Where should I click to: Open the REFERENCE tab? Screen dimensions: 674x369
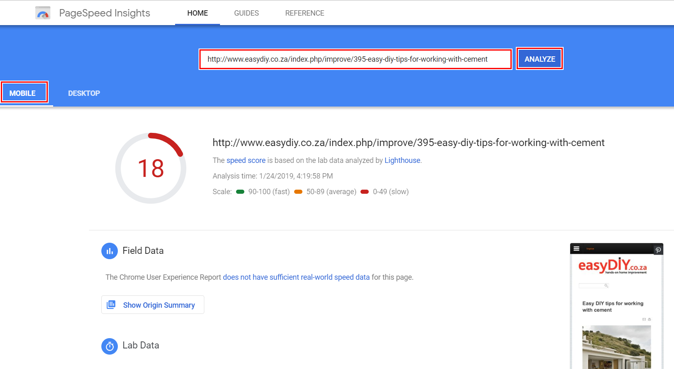tap(304, 13)
